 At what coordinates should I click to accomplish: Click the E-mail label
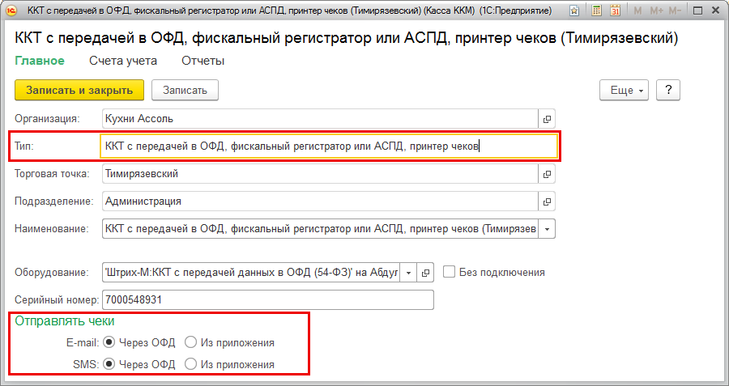coord(83,343)
